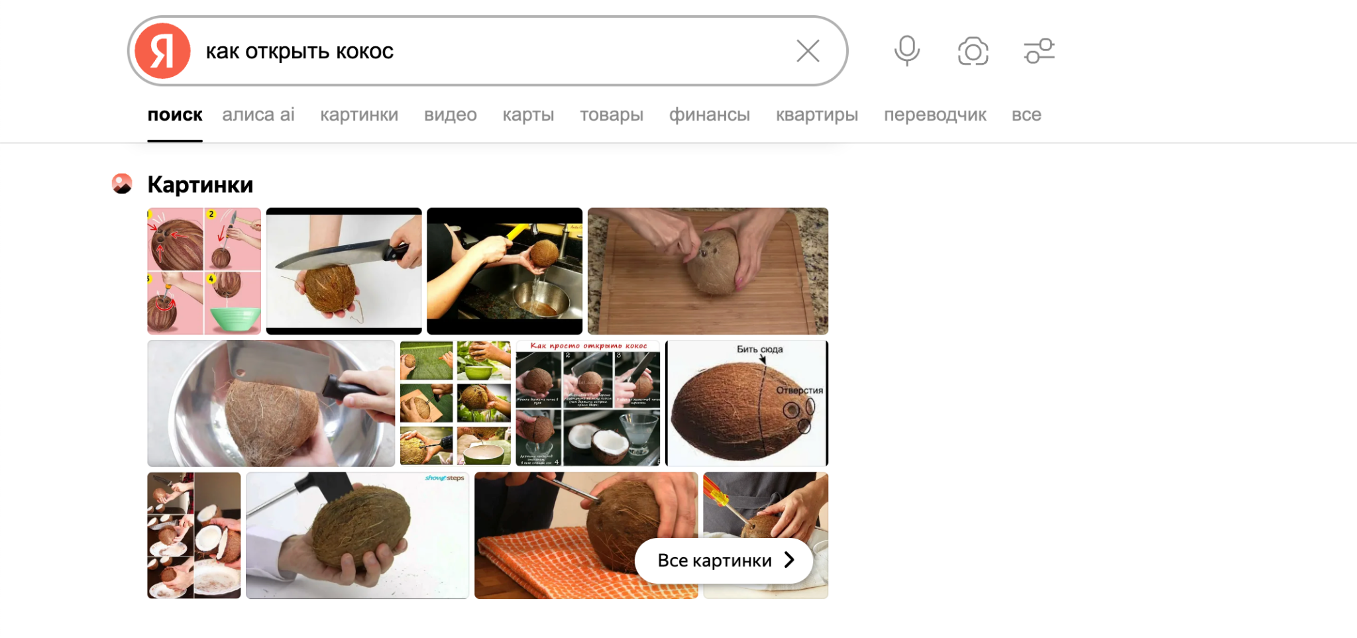Viewport: 1357px width, 638px height.
Task: Open the pink four-step coconut thumbnail
Action: click(204, 271)
